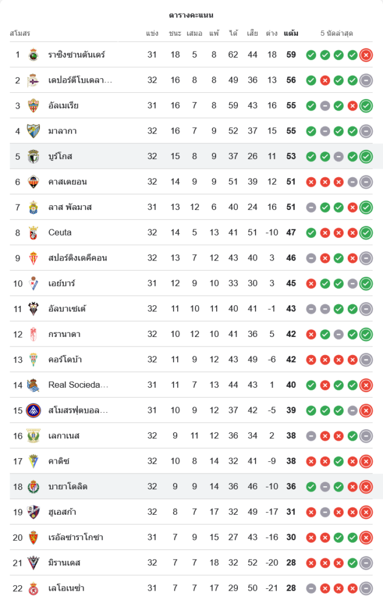383x607 pixels.
Task: Sort table by แต้ม points column
Action: pos(291,33)
